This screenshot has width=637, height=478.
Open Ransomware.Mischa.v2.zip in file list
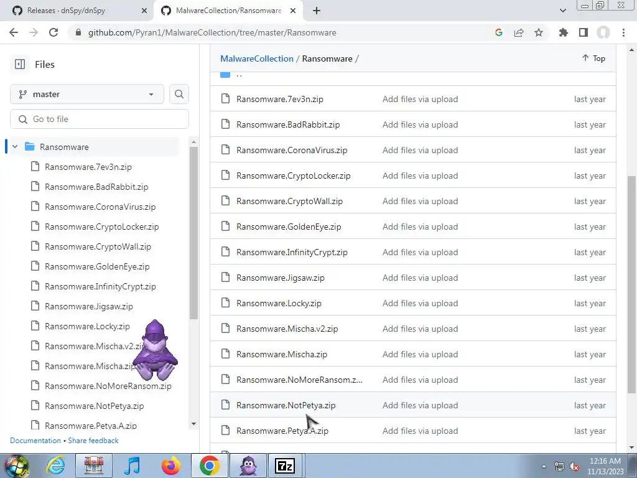click(287, 329)
